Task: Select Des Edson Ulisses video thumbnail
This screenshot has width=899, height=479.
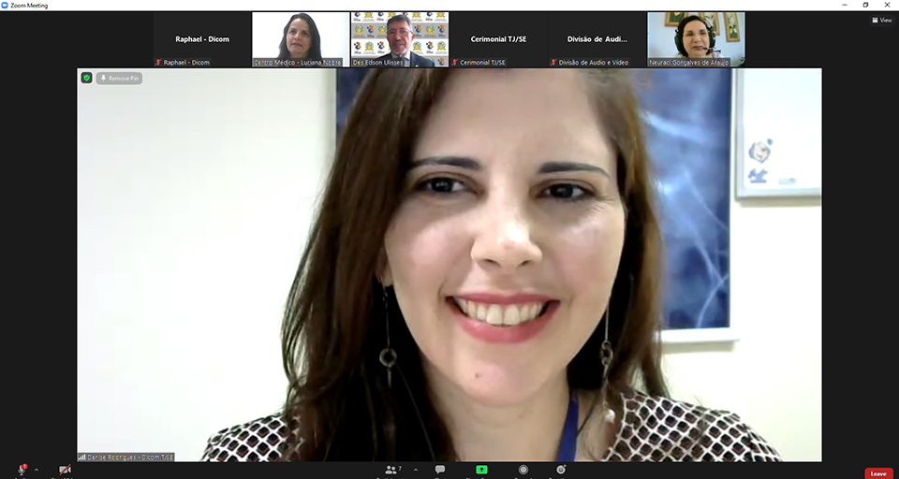Action: point(400,39)
